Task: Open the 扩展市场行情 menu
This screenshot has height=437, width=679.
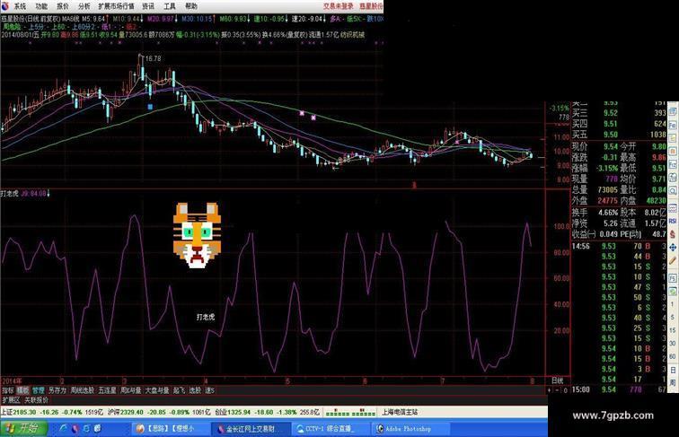Action: click(116, 6)
